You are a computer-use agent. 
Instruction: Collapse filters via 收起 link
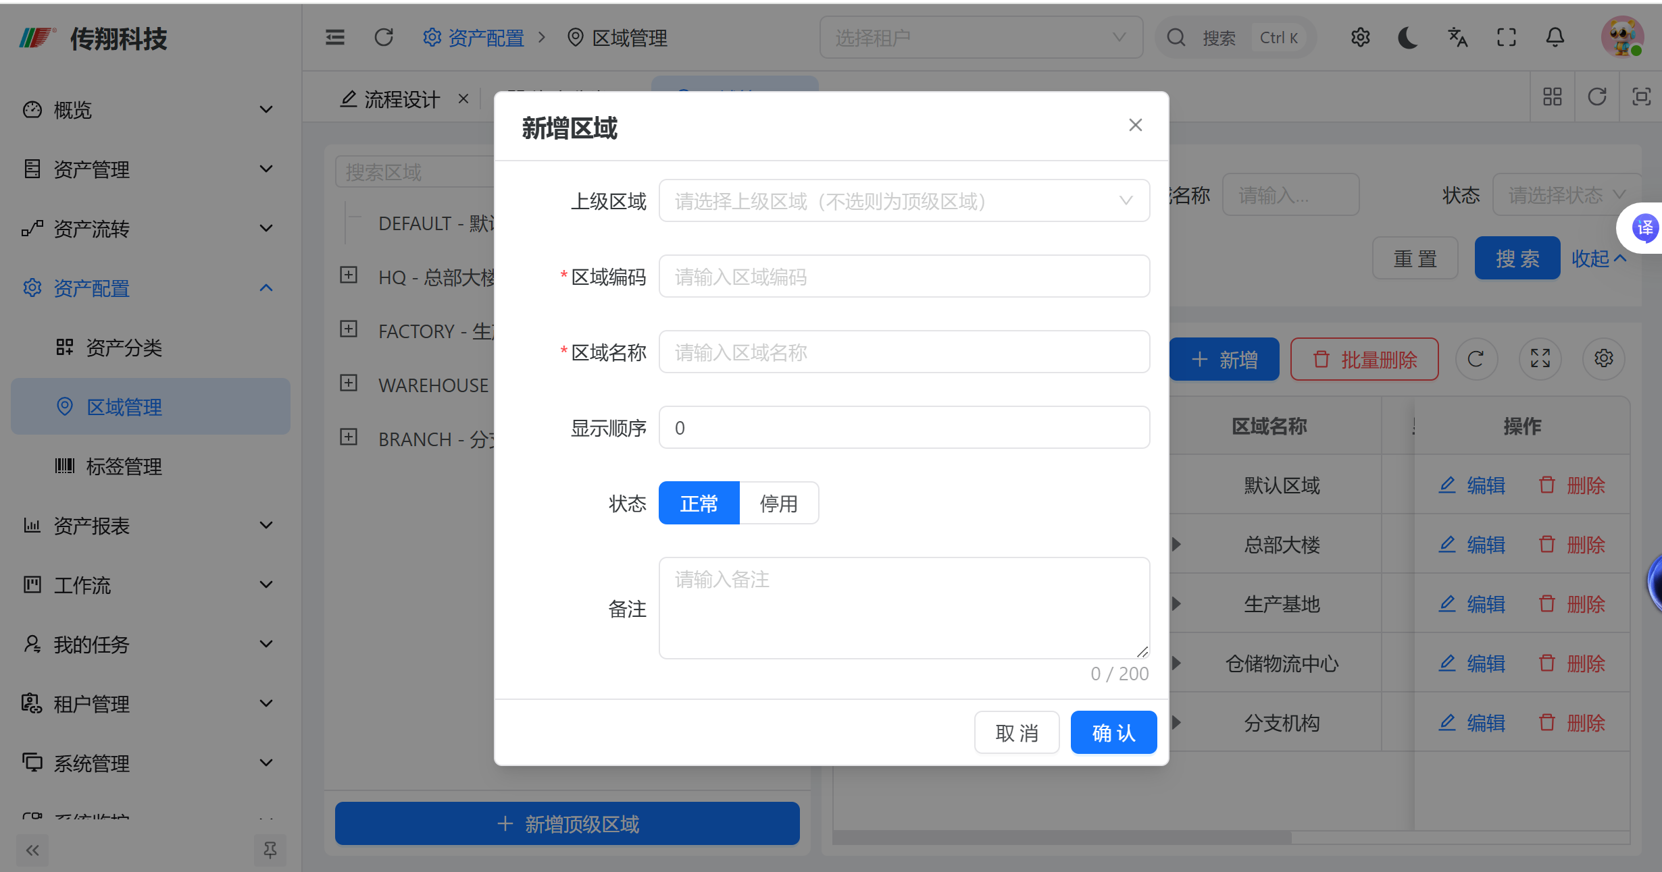tap(1598, 258)
